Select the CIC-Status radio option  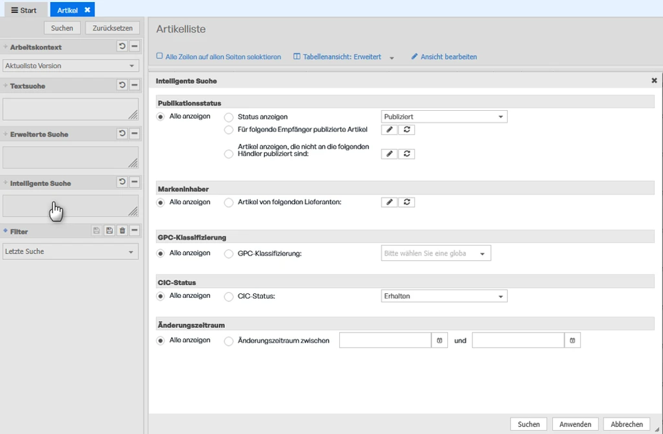click(229, 297)
